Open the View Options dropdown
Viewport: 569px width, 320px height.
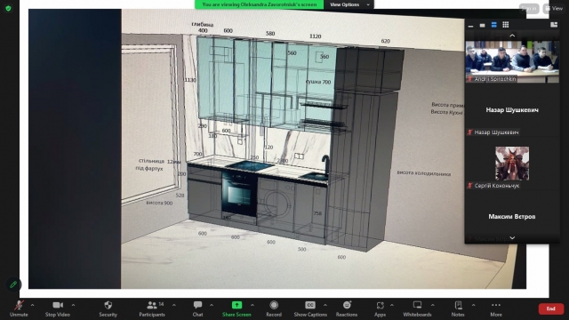349,4
